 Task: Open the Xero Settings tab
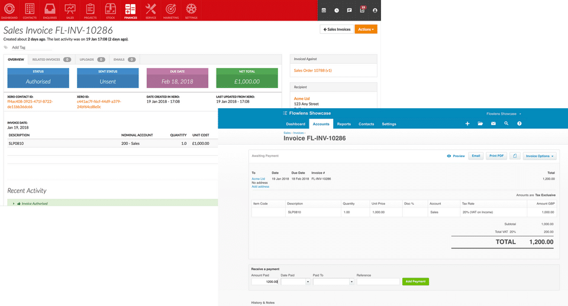[389, 124]
